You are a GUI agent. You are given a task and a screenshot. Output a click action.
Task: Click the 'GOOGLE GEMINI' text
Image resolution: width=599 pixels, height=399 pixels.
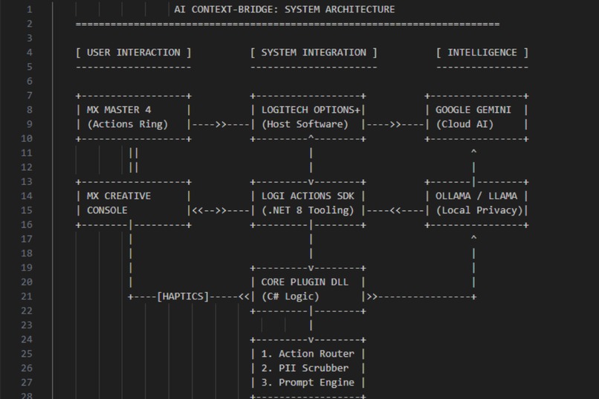coord(473,110)
